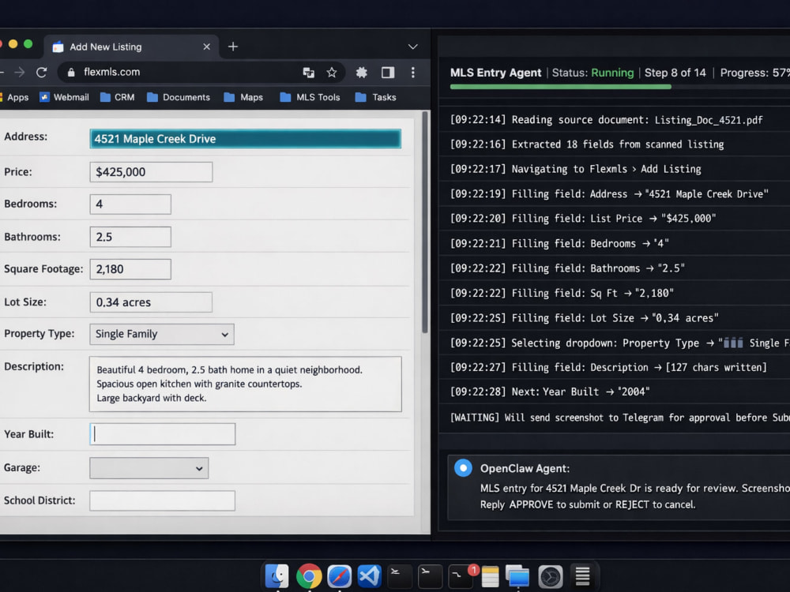This screenshot has width=790, height=592.
Task: Open Google Chrome from the dock
Action: coord(309,576)
